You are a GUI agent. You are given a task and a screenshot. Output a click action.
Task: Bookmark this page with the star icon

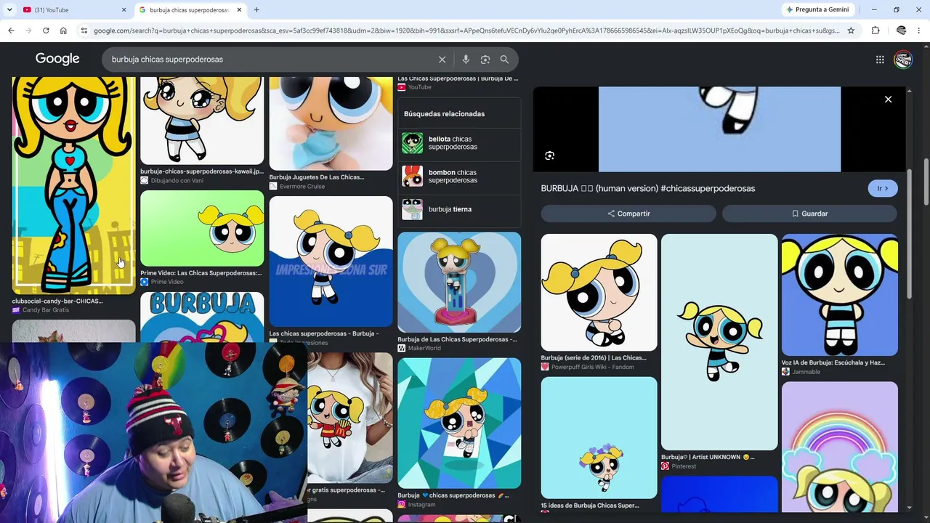click(851, 31)
